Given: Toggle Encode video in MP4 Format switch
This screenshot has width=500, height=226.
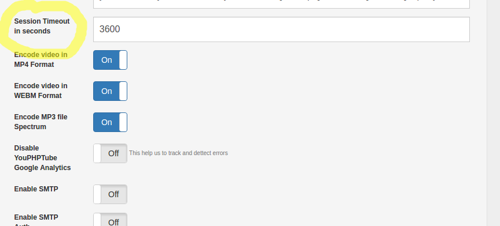Looking at the screenshot, I should 110,60.
